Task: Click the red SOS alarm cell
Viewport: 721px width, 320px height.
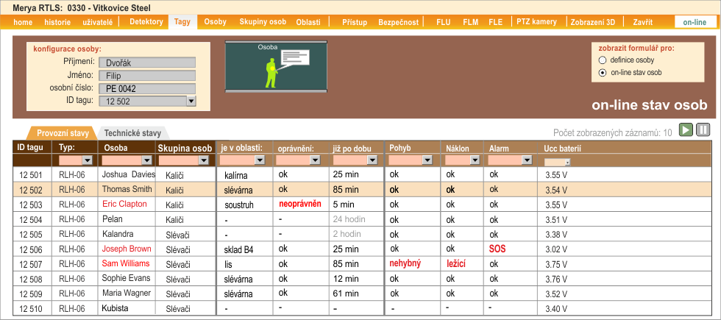Action: tap(497, 249)
